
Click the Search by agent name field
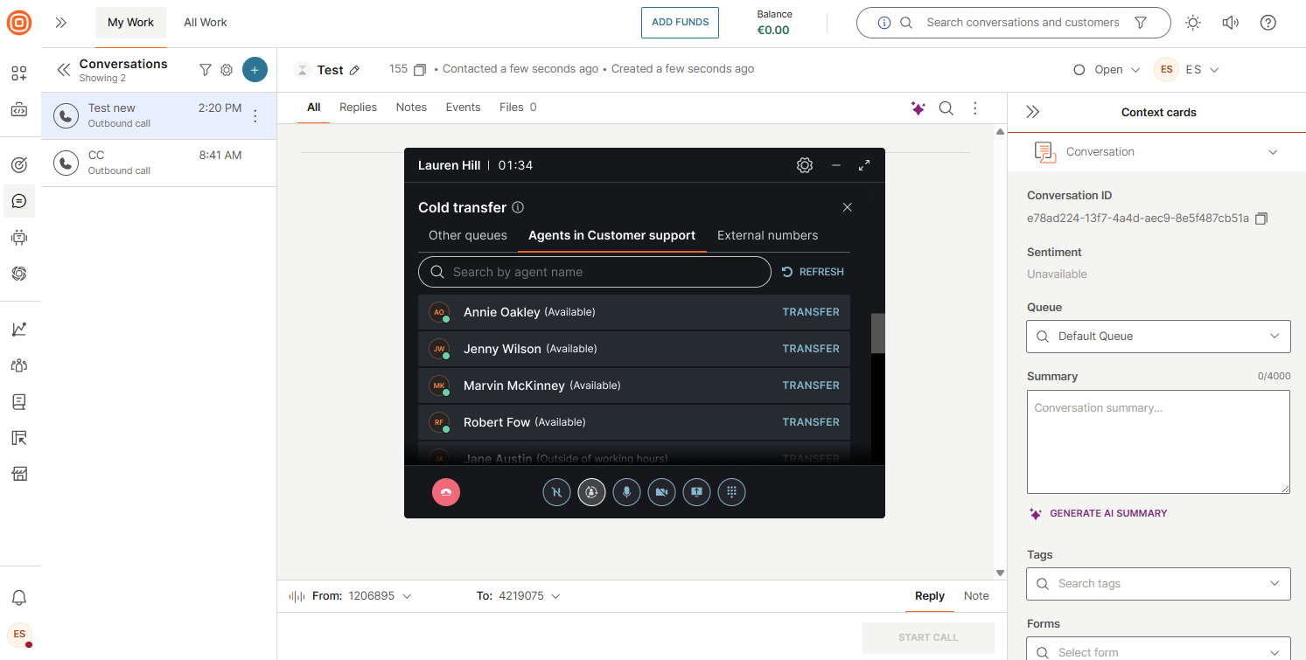click(x=595, y=272)
